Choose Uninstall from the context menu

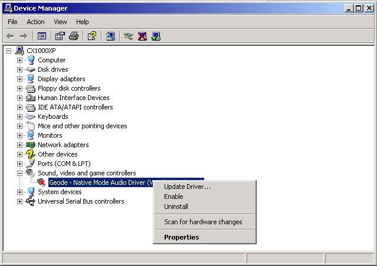pos(205,207)
